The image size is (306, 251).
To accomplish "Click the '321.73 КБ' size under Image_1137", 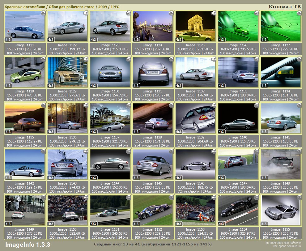I will tap(119, 141).
